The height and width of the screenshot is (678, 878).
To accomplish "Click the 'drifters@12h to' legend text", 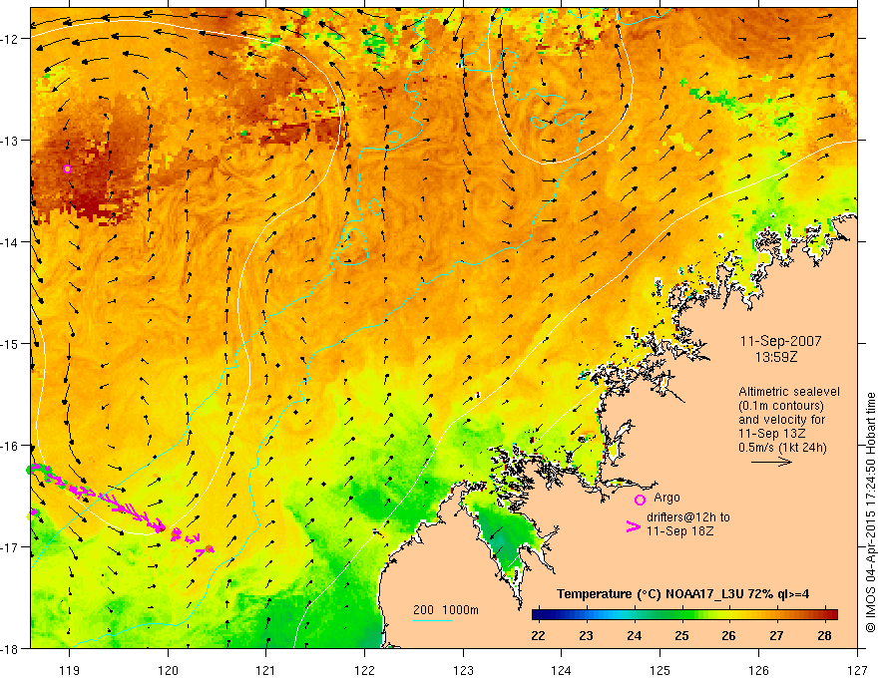I will click(688, 517).
